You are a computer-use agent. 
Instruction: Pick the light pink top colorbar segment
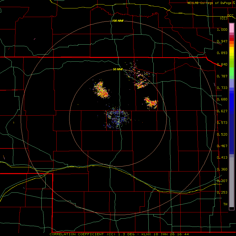232,28
